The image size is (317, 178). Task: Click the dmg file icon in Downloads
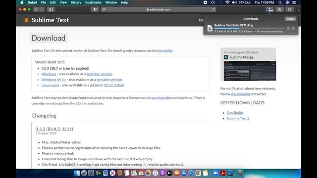pos(210,28)
